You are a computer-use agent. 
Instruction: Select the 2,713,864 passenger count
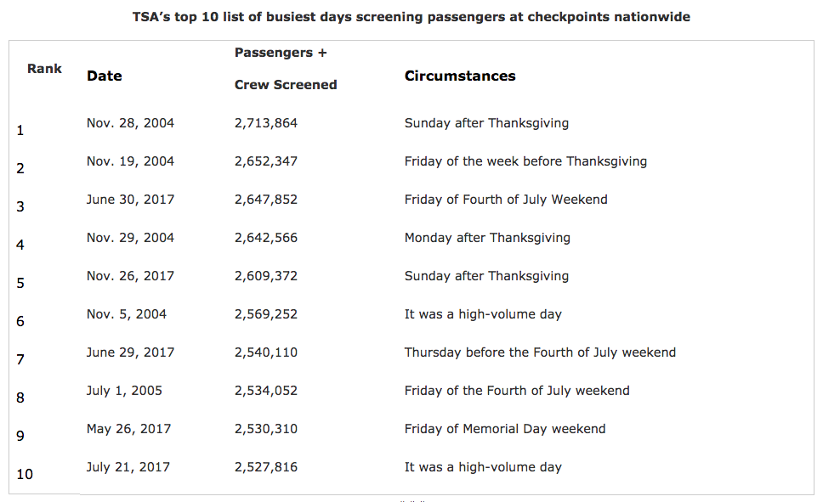click(266, 123)
